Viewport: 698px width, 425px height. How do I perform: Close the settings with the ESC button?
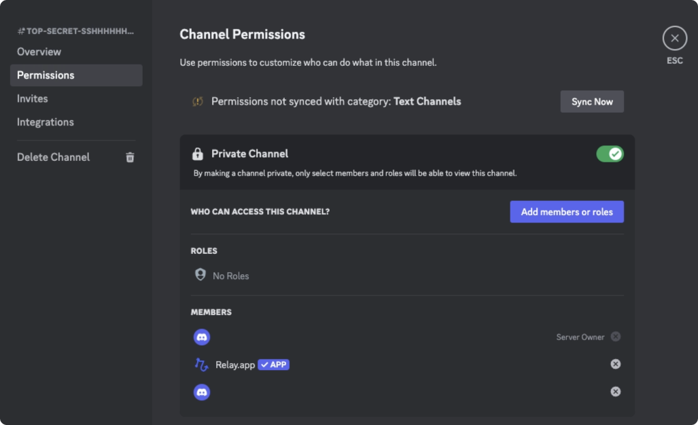(x=674, y=38)
